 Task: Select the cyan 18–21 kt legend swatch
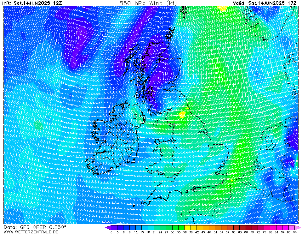coord(151,228)
